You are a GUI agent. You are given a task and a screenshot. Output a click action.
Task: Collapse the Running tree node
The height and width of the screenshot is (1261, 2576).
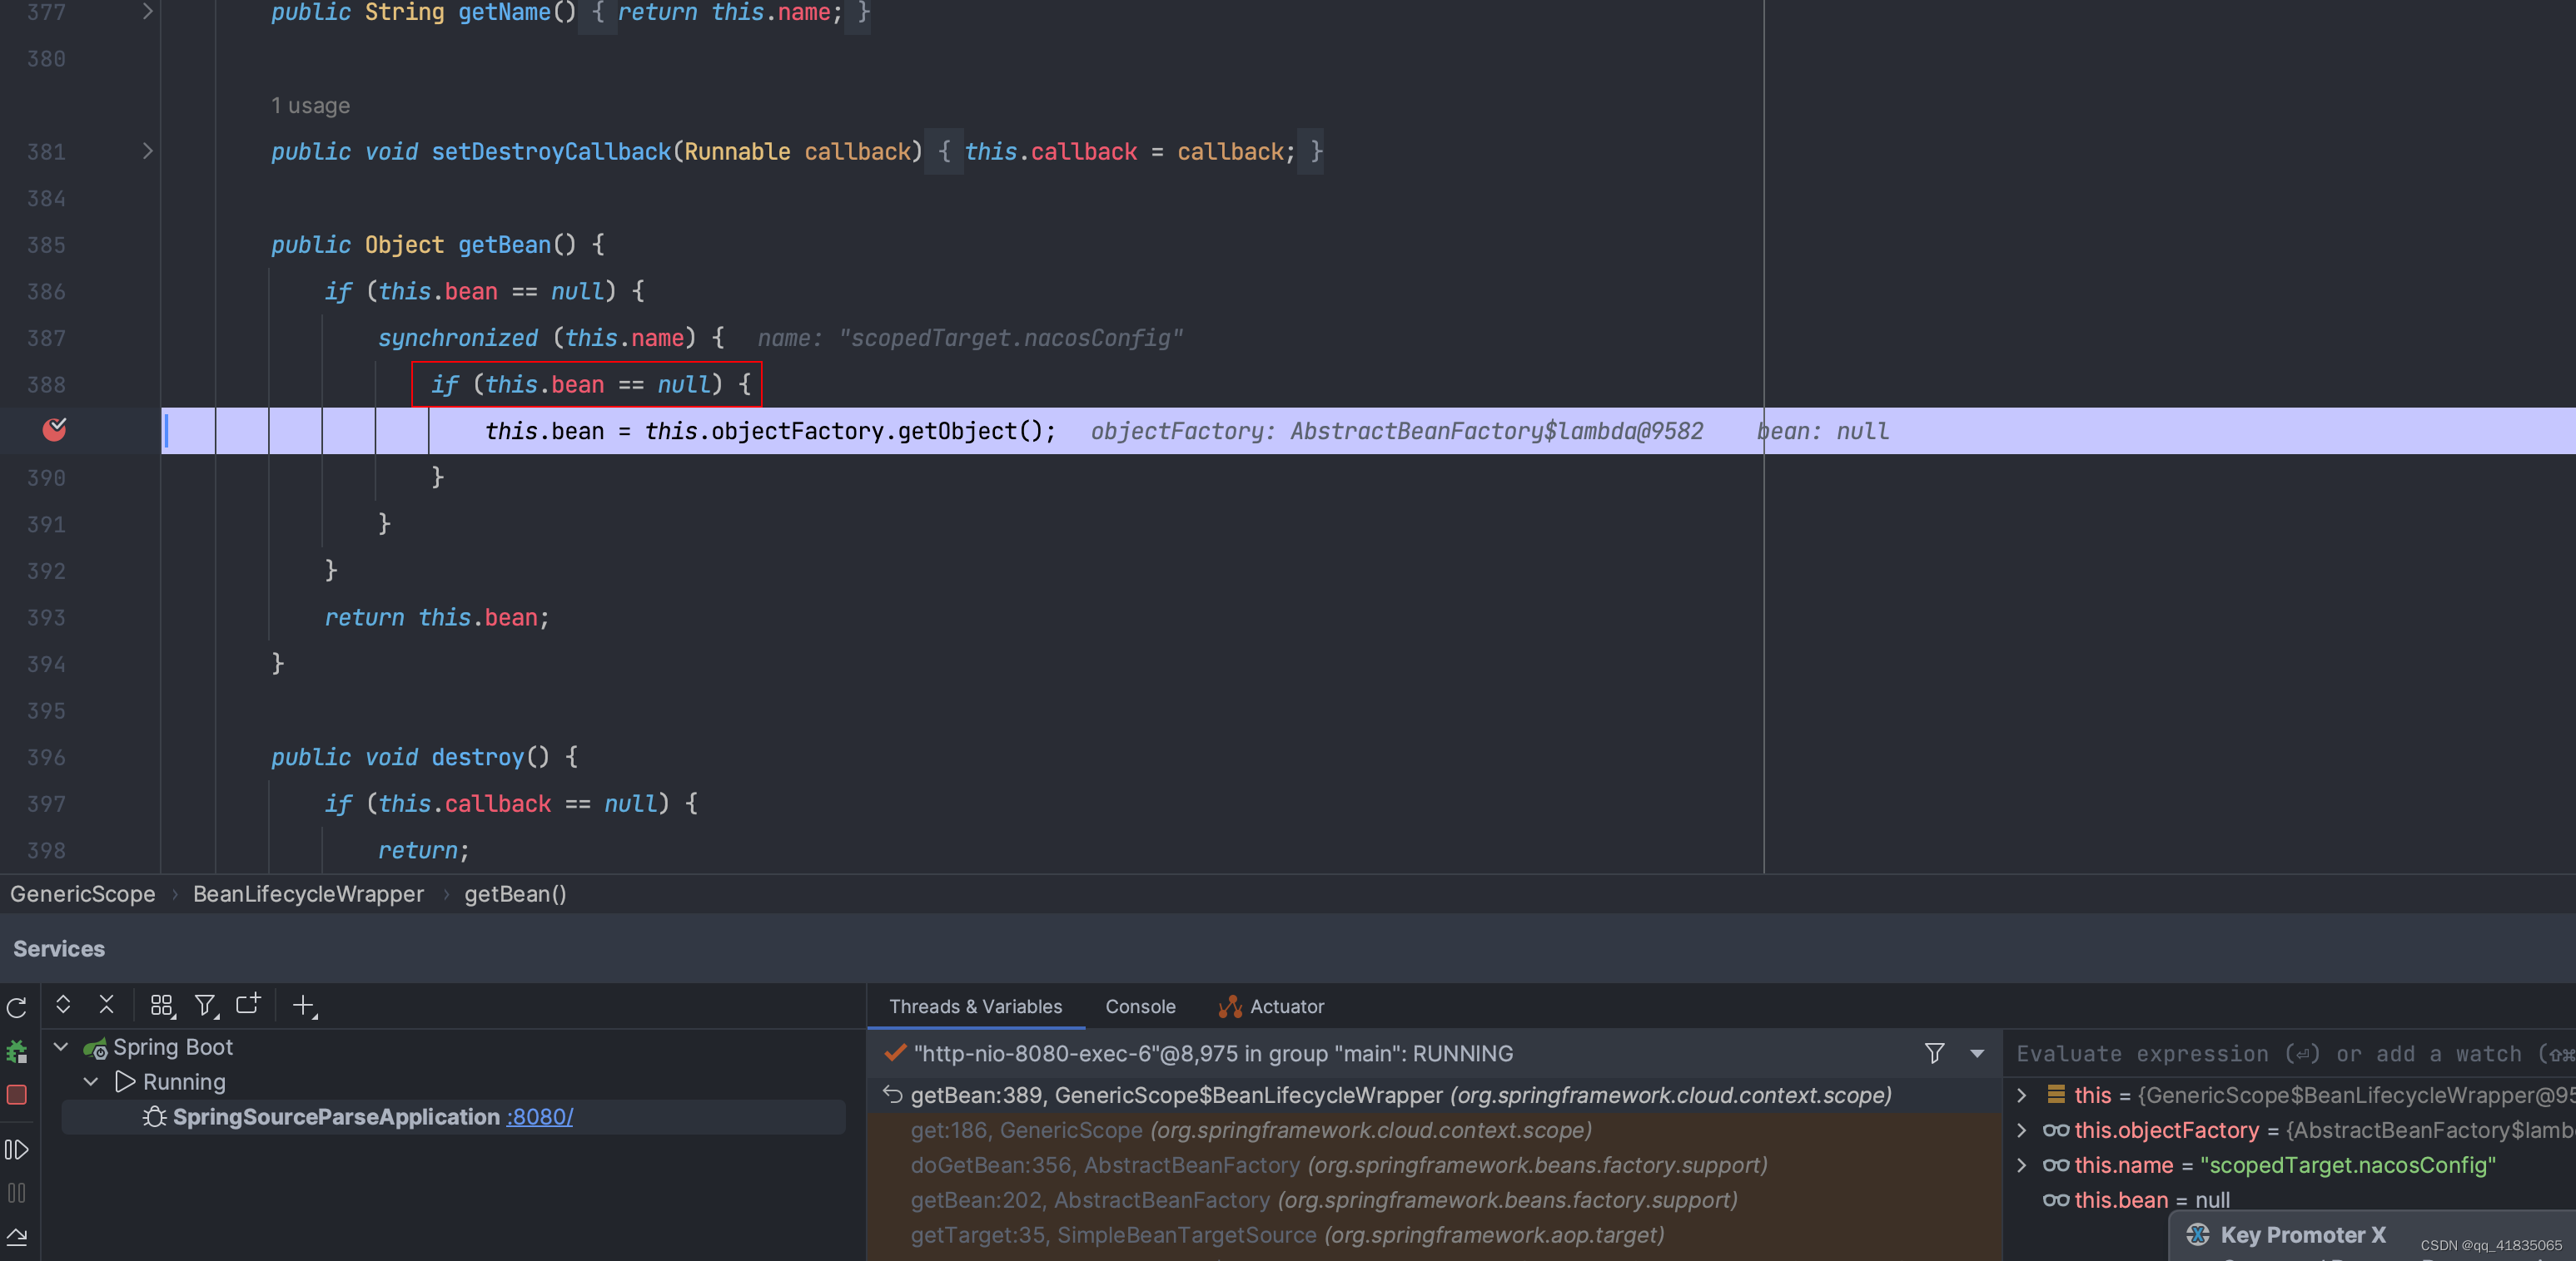coord(91,1082)
